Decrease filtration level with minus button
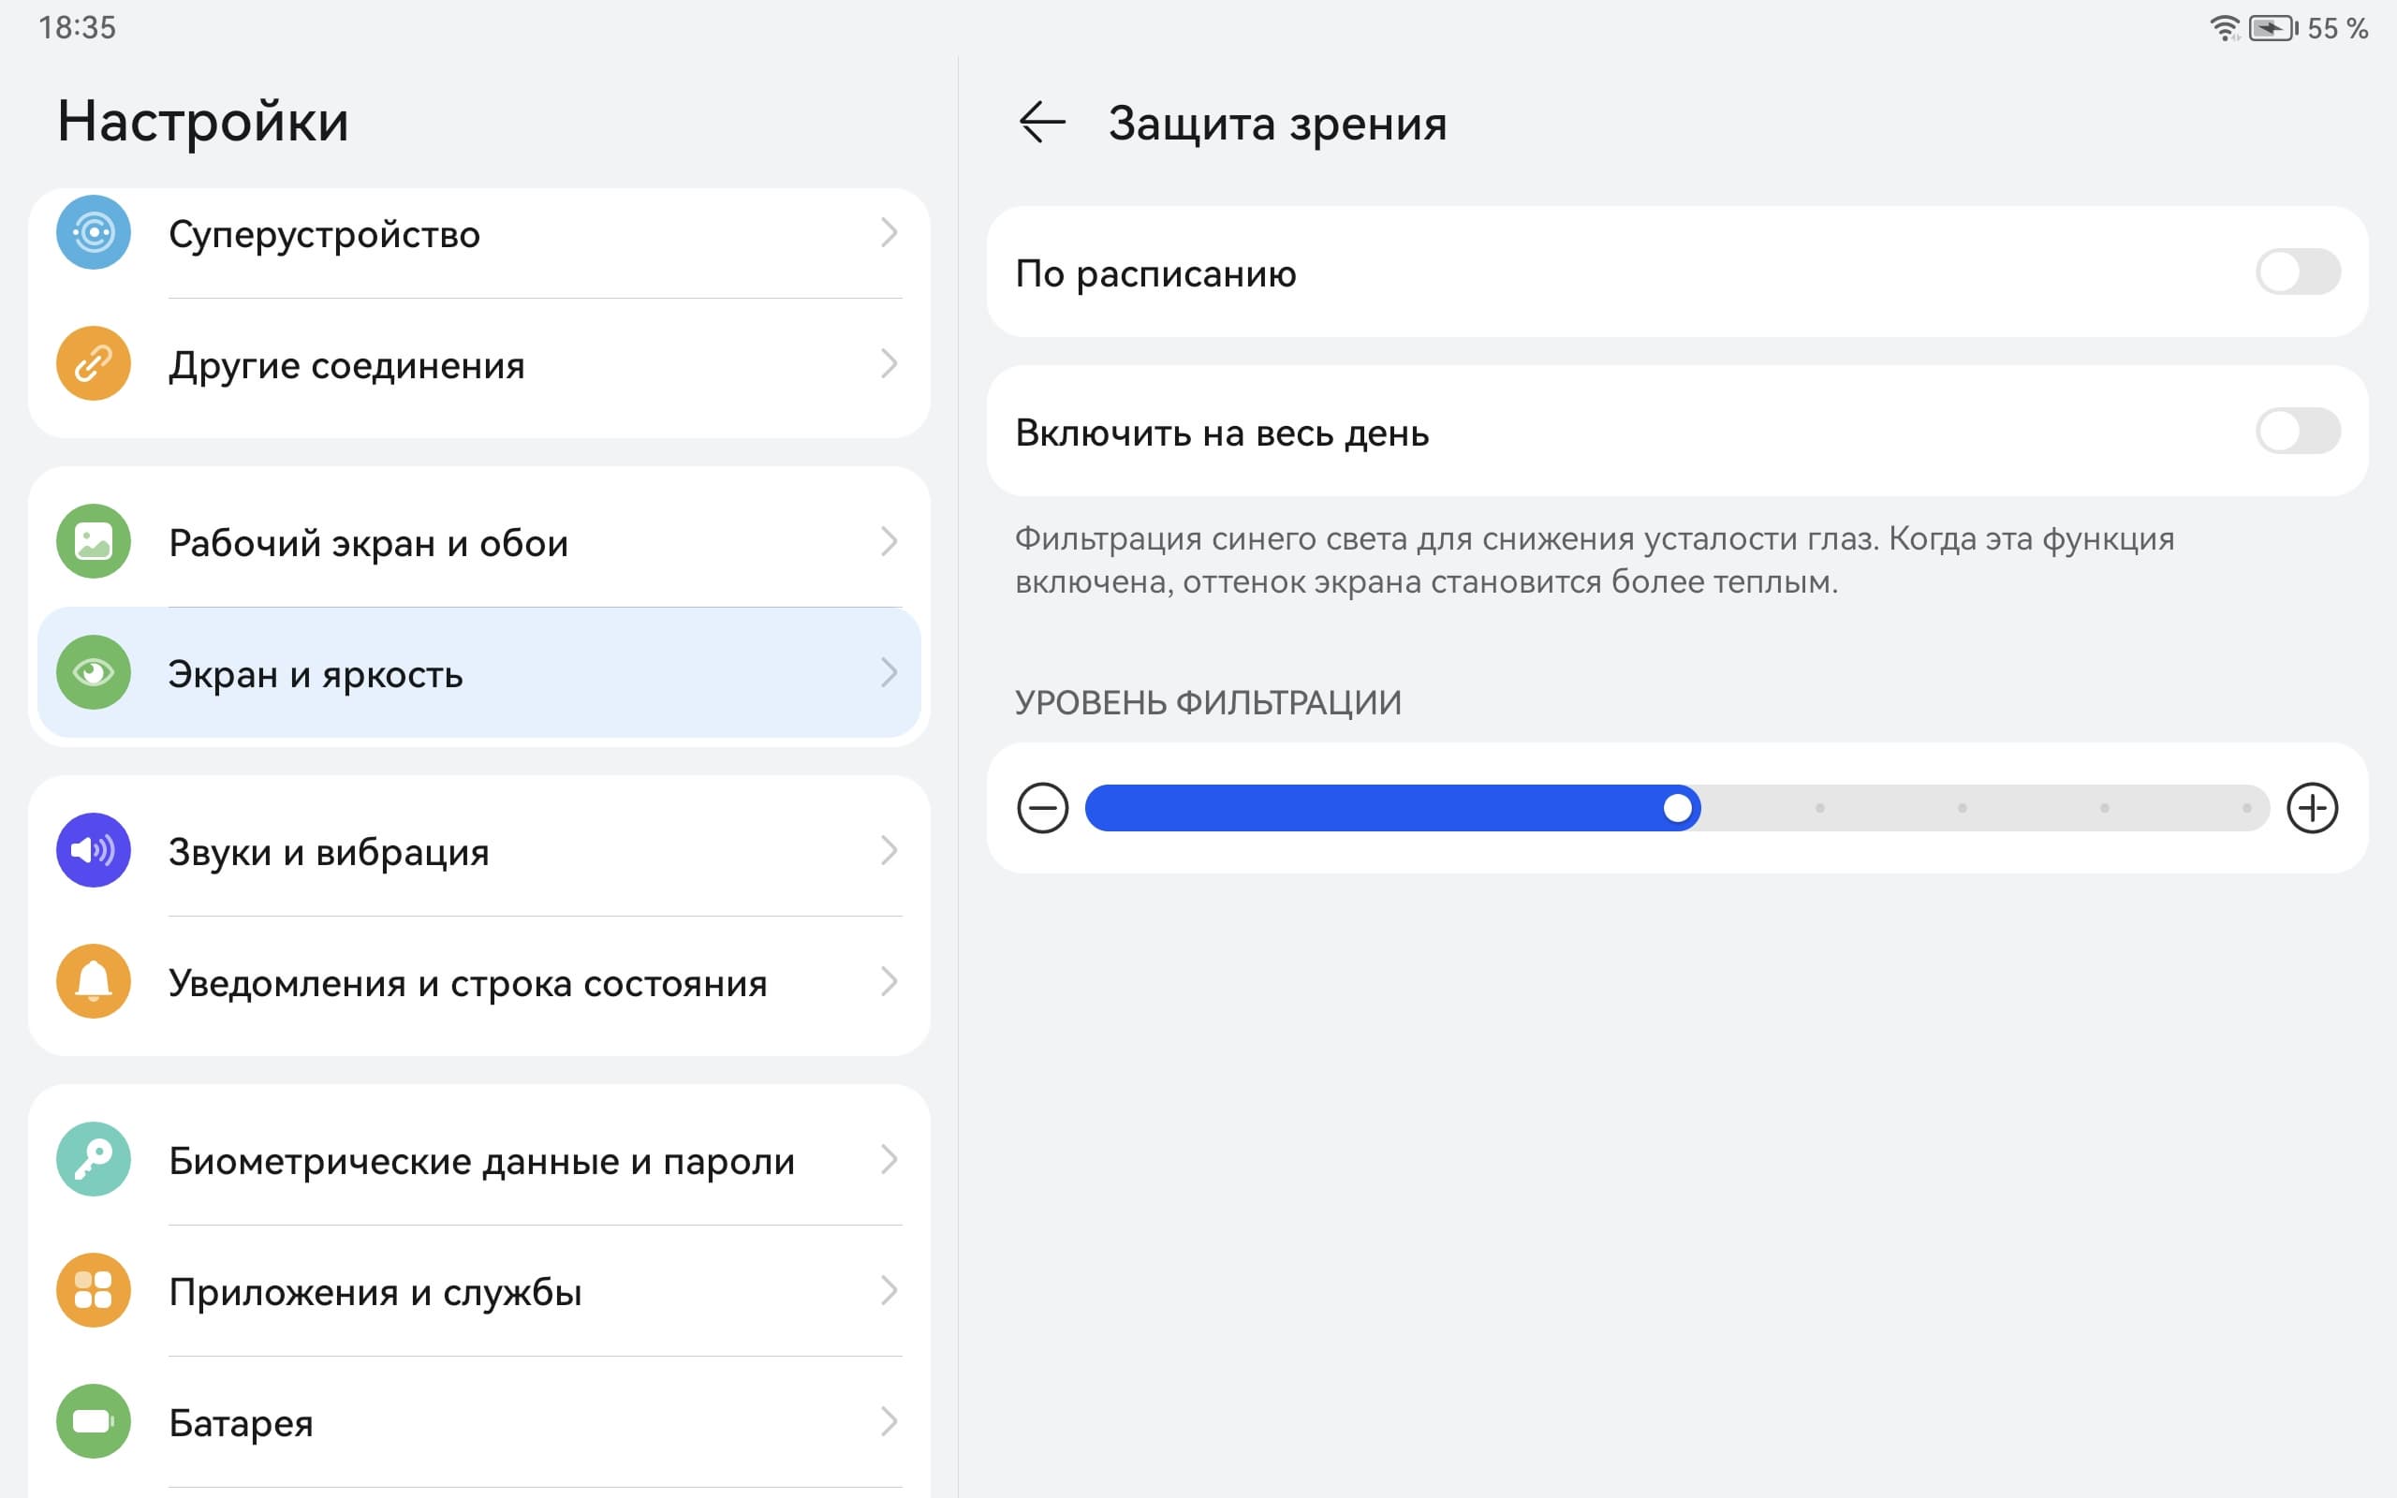The height and width of the screenshot is (1498, 2397). (1042, 808)
